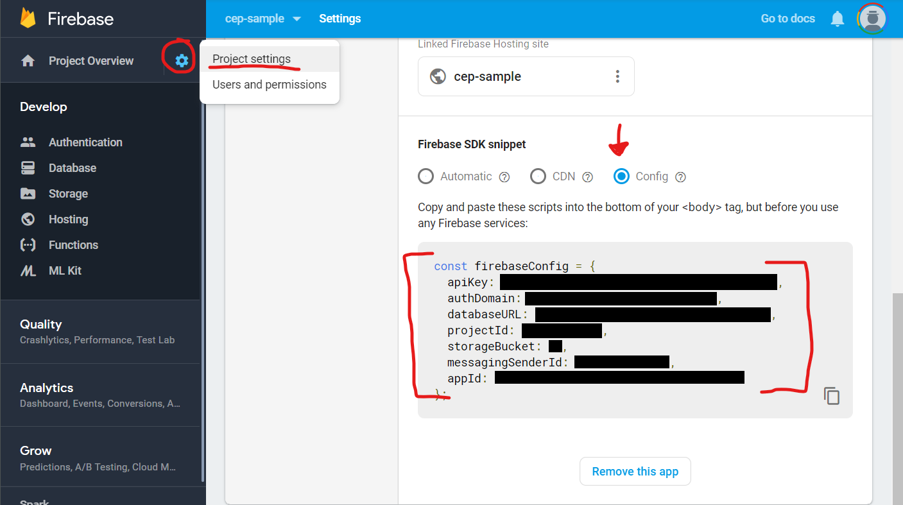903x505 pixels.
Task: Click the Linked Firebase Hosting site label
Action: tap(483, 44)
